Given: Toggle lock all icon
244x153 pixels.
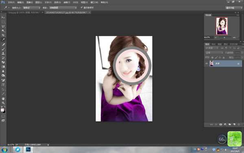Looking at the screenshot, I should click(x=224, y=58).
